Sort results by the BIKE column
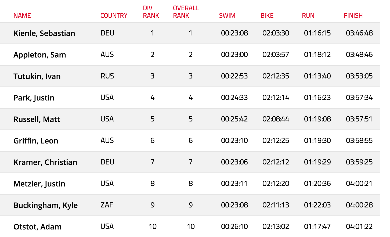 tap(267, 16)
